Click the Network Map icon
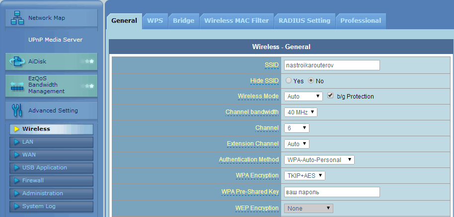The image size is (454, 217). pyautogui.click(x=17, y=18)
